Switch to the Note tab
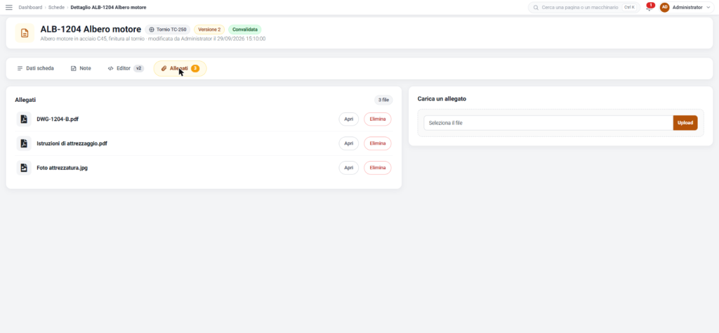 [x=81, y=68]
